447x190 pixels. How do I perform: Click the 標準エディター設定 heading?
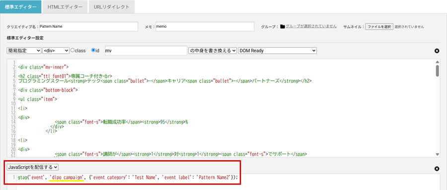tap(25, 38)
